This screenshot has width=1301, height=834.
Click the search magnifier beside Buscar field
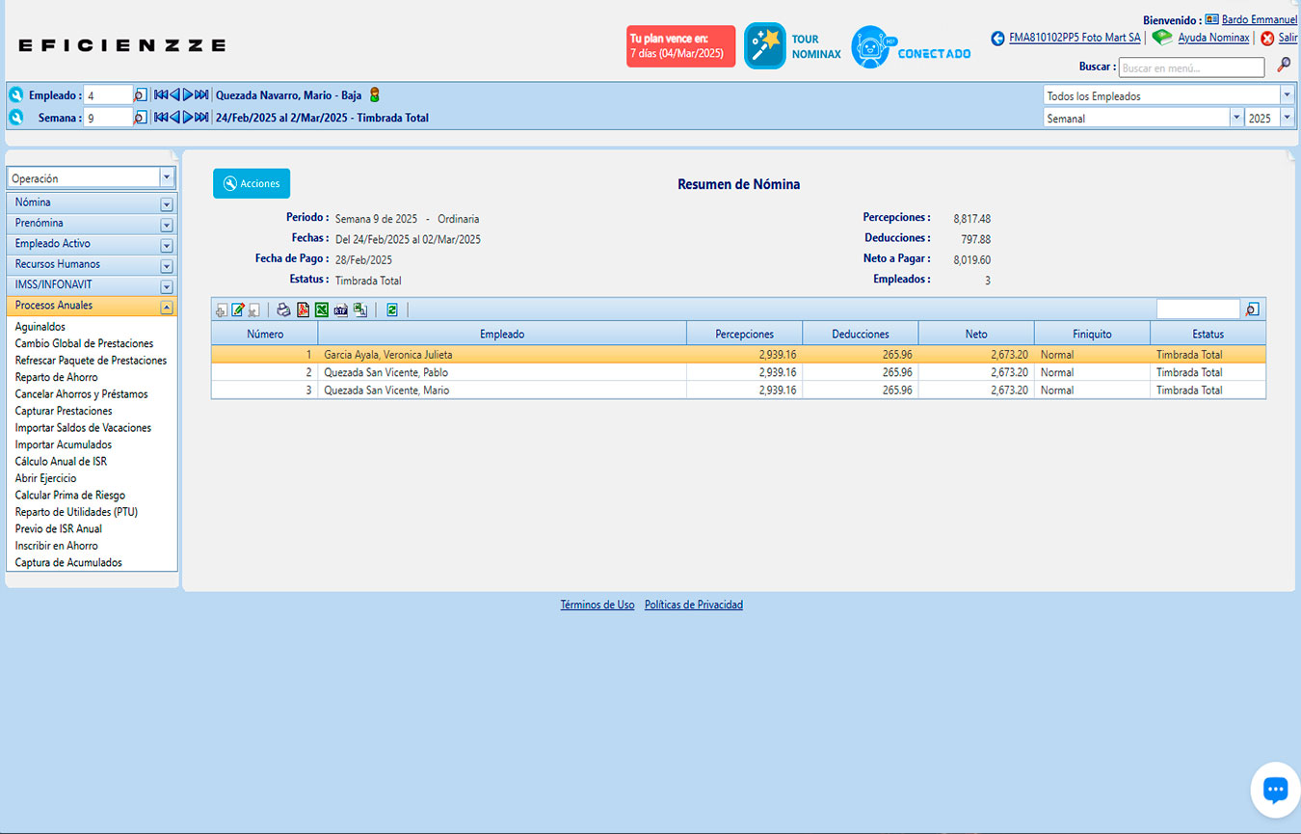coord(1284,66)
